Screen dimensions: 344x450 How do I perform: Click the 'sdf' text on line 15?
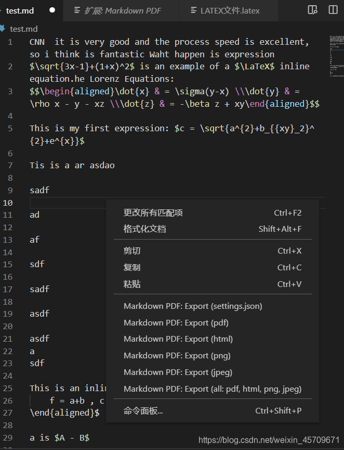click(37, 264)
